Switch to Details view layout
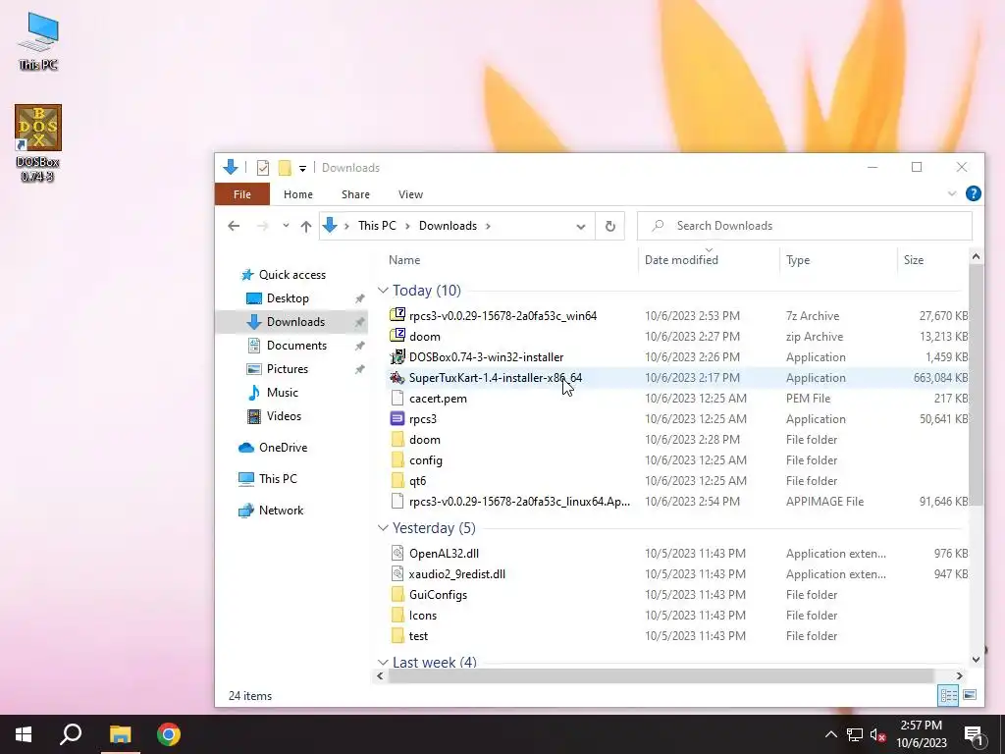 pyautogui.click(x=948, y=695)
